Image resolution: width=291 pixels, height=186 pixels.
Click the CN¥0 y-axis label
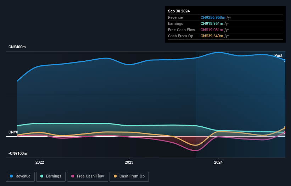tap(13, 132)
